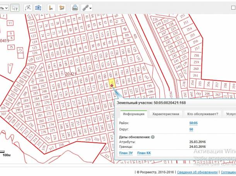Click parcel 318 on the map
This screenshot has width=236, height=176.
[61, 145]
